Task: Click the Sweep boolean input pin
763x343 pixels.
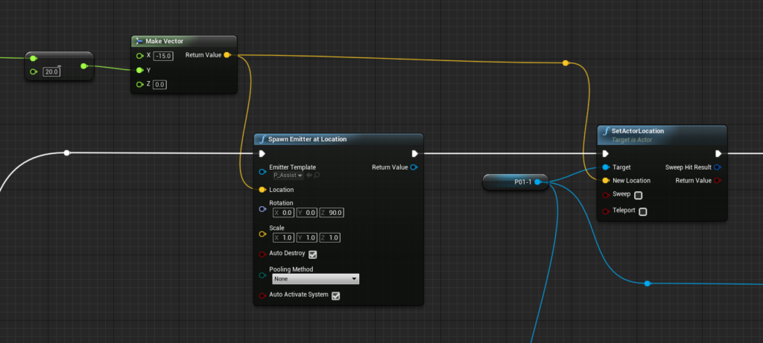Action: [605, 195]
